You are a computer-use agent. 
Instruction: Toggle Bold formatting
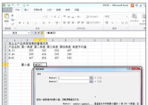[20, 23]
